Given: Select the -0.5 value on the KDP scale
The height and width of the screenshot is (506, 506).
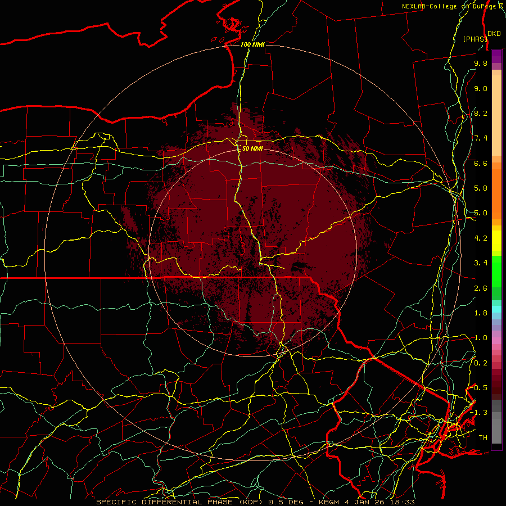Looking at the screenshot, I should [478, 388].
